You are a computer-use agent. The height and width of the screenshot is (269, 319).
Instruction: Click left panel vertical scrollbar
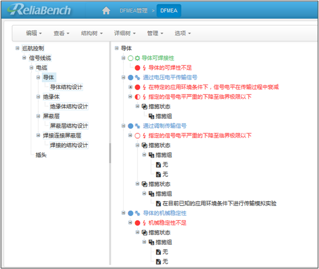[110, 153]
